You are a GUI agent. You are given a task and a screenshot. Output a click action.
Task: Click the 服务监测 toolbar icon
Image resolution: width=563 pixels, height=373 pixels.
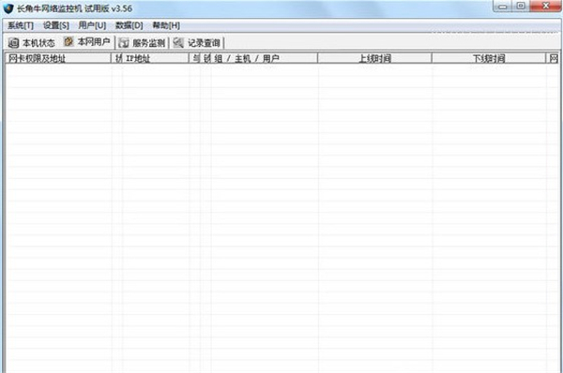click(124, 43)
